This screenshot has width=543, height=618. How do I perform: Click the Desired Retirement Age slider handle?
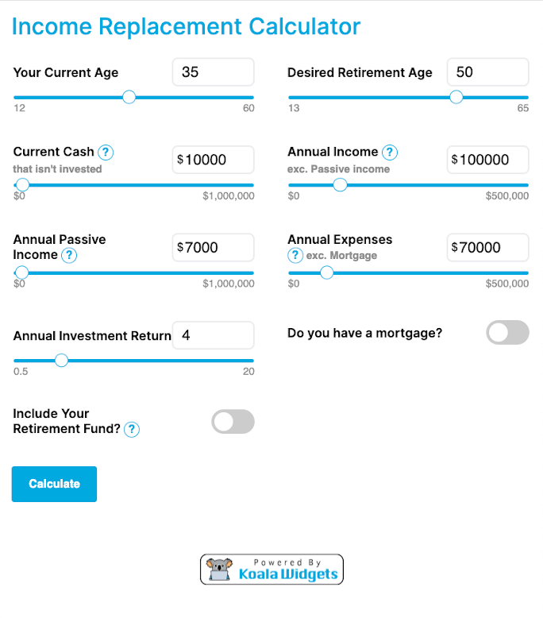[x=456, y=97]
